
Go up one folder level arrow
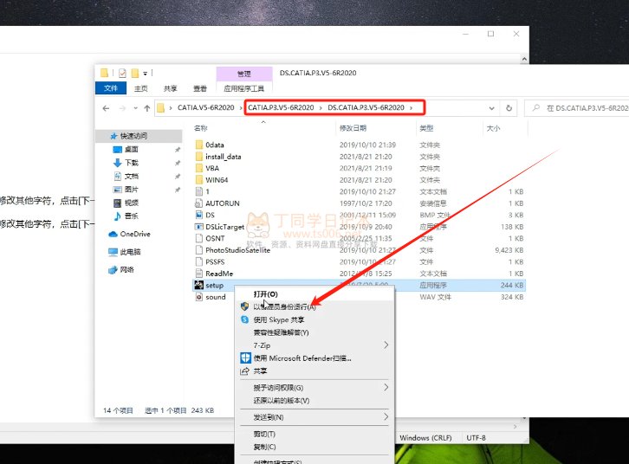[146, 108]
